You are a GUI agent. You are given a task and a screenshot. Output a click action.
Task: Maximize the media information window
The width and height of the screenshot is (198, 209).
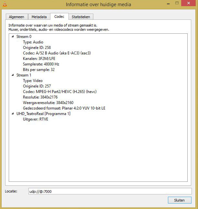pos(177,3)
